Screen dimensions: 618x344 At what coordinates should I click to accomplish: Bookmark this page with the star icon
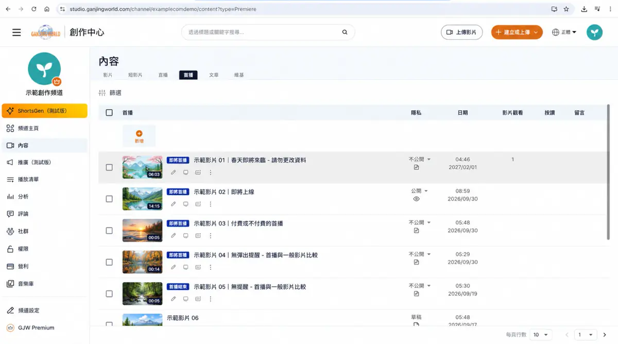[566, 9]
